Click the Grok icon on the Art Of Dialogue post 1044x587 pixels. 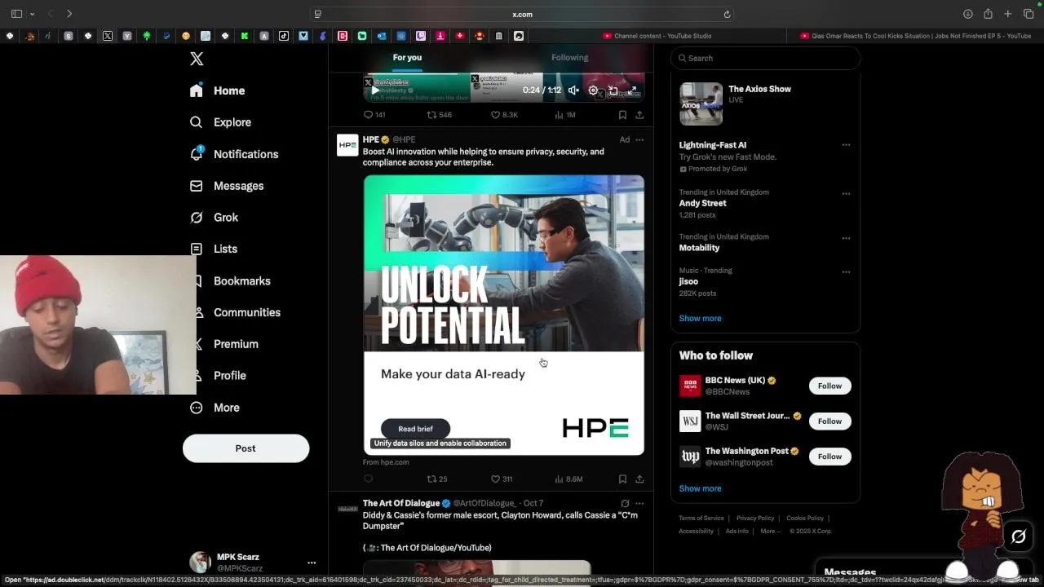pyautogui.click(x=625, y=503)
